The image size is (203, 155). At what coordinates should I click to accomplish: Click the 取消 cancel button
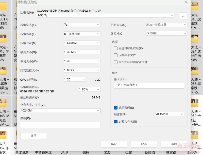(144, 144)
